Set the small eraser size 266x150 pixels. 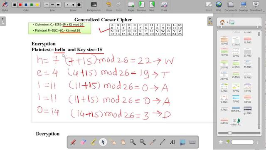tap(68, 5)
